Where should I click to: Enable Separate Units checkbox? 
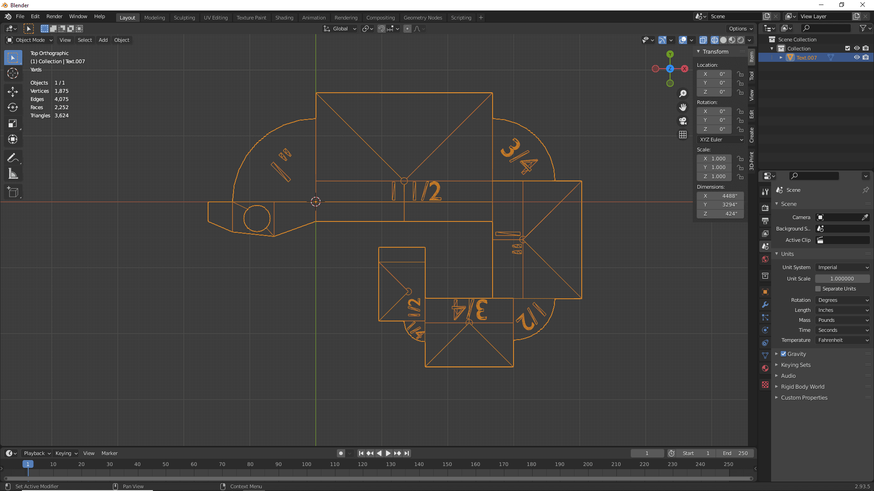[x=818, y=289]
